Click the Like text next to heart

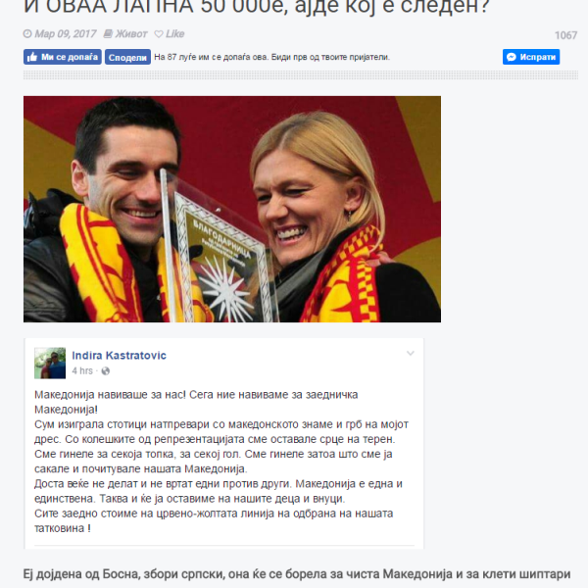pyautogui.click(x=175, y=34)
